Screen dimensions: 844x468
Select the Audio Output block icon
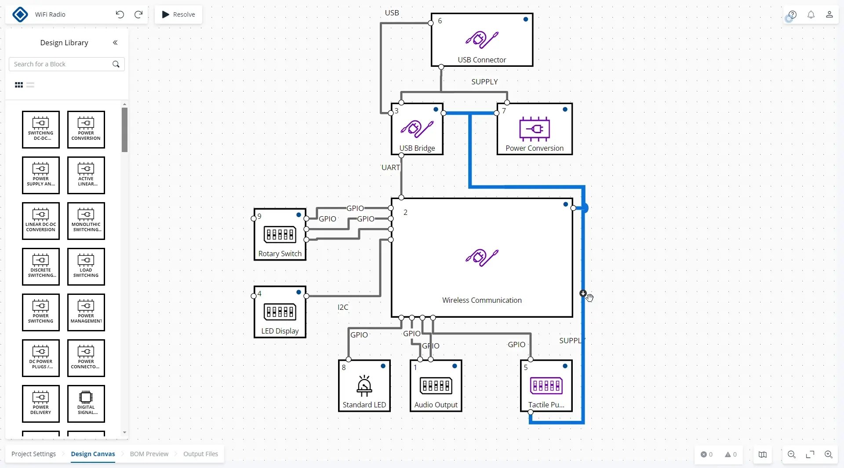tap(436, 385)
